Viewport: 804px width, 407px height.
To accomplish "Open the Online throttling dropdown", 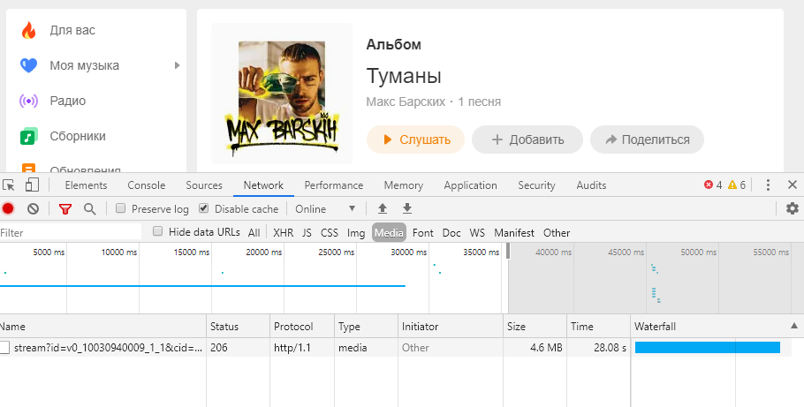I will click(325, 209).
